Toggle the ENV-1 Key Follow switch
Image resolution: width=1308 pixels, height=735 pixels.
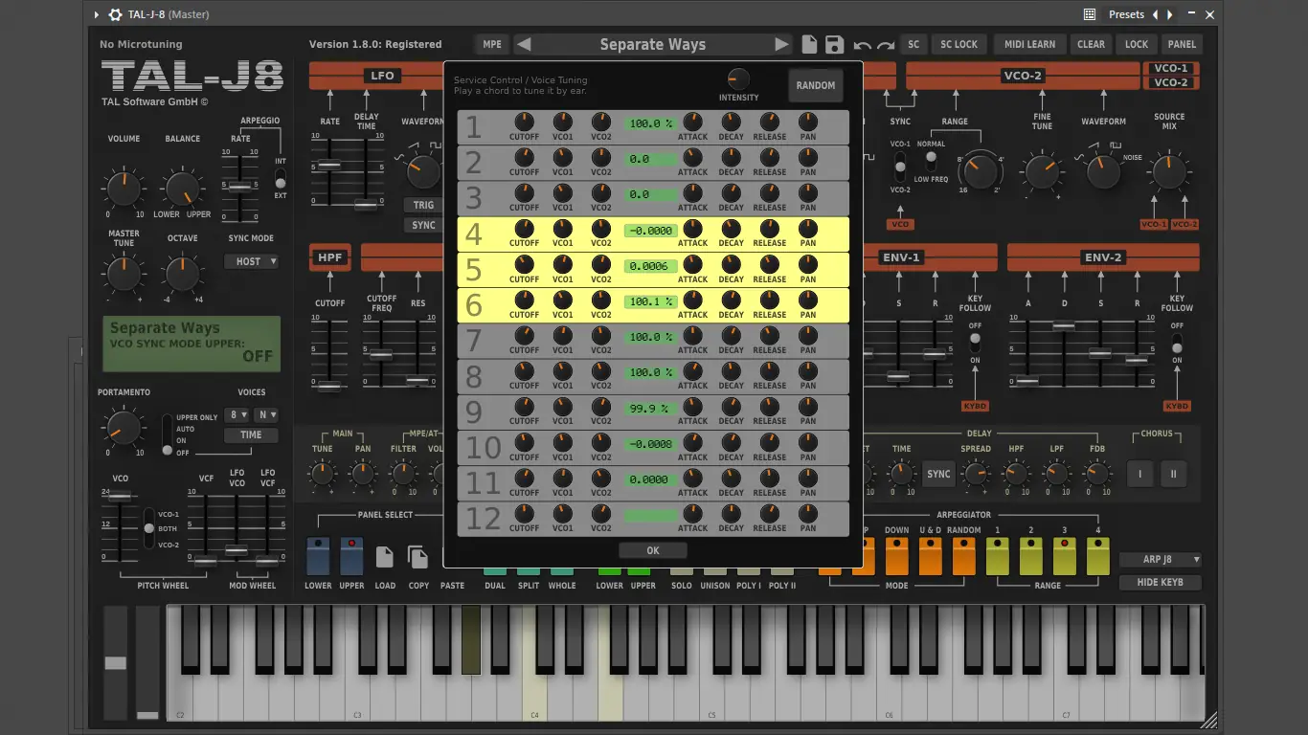[x=975, y=343]
